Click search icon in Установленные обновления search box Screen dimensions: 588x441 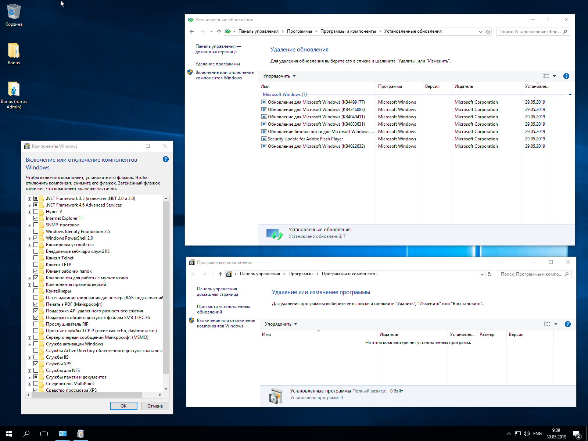(x=565, y=32)
